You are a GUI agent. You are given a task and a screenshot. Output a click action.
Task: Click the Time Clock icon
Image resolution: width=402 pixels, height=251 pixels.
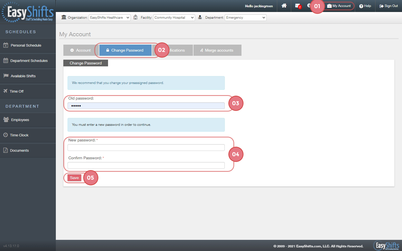[x=5, y=135]
